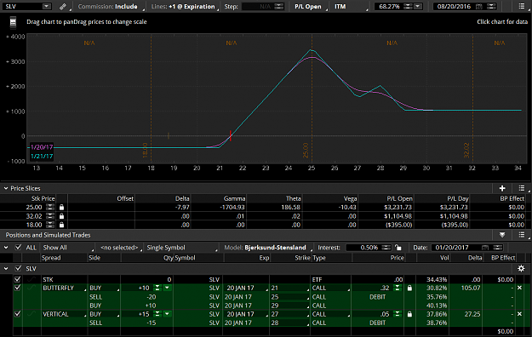Click the filter triangle icon in the Positions header
This screenshot has height=337, width=532.
click(x=502, y=235)
